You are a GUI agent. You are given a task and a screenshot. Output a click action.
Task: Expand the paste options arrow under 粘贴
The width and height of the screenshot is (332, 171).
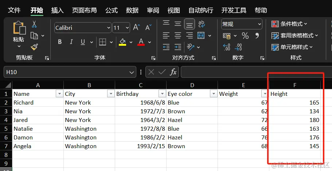(x=19, y=46)
